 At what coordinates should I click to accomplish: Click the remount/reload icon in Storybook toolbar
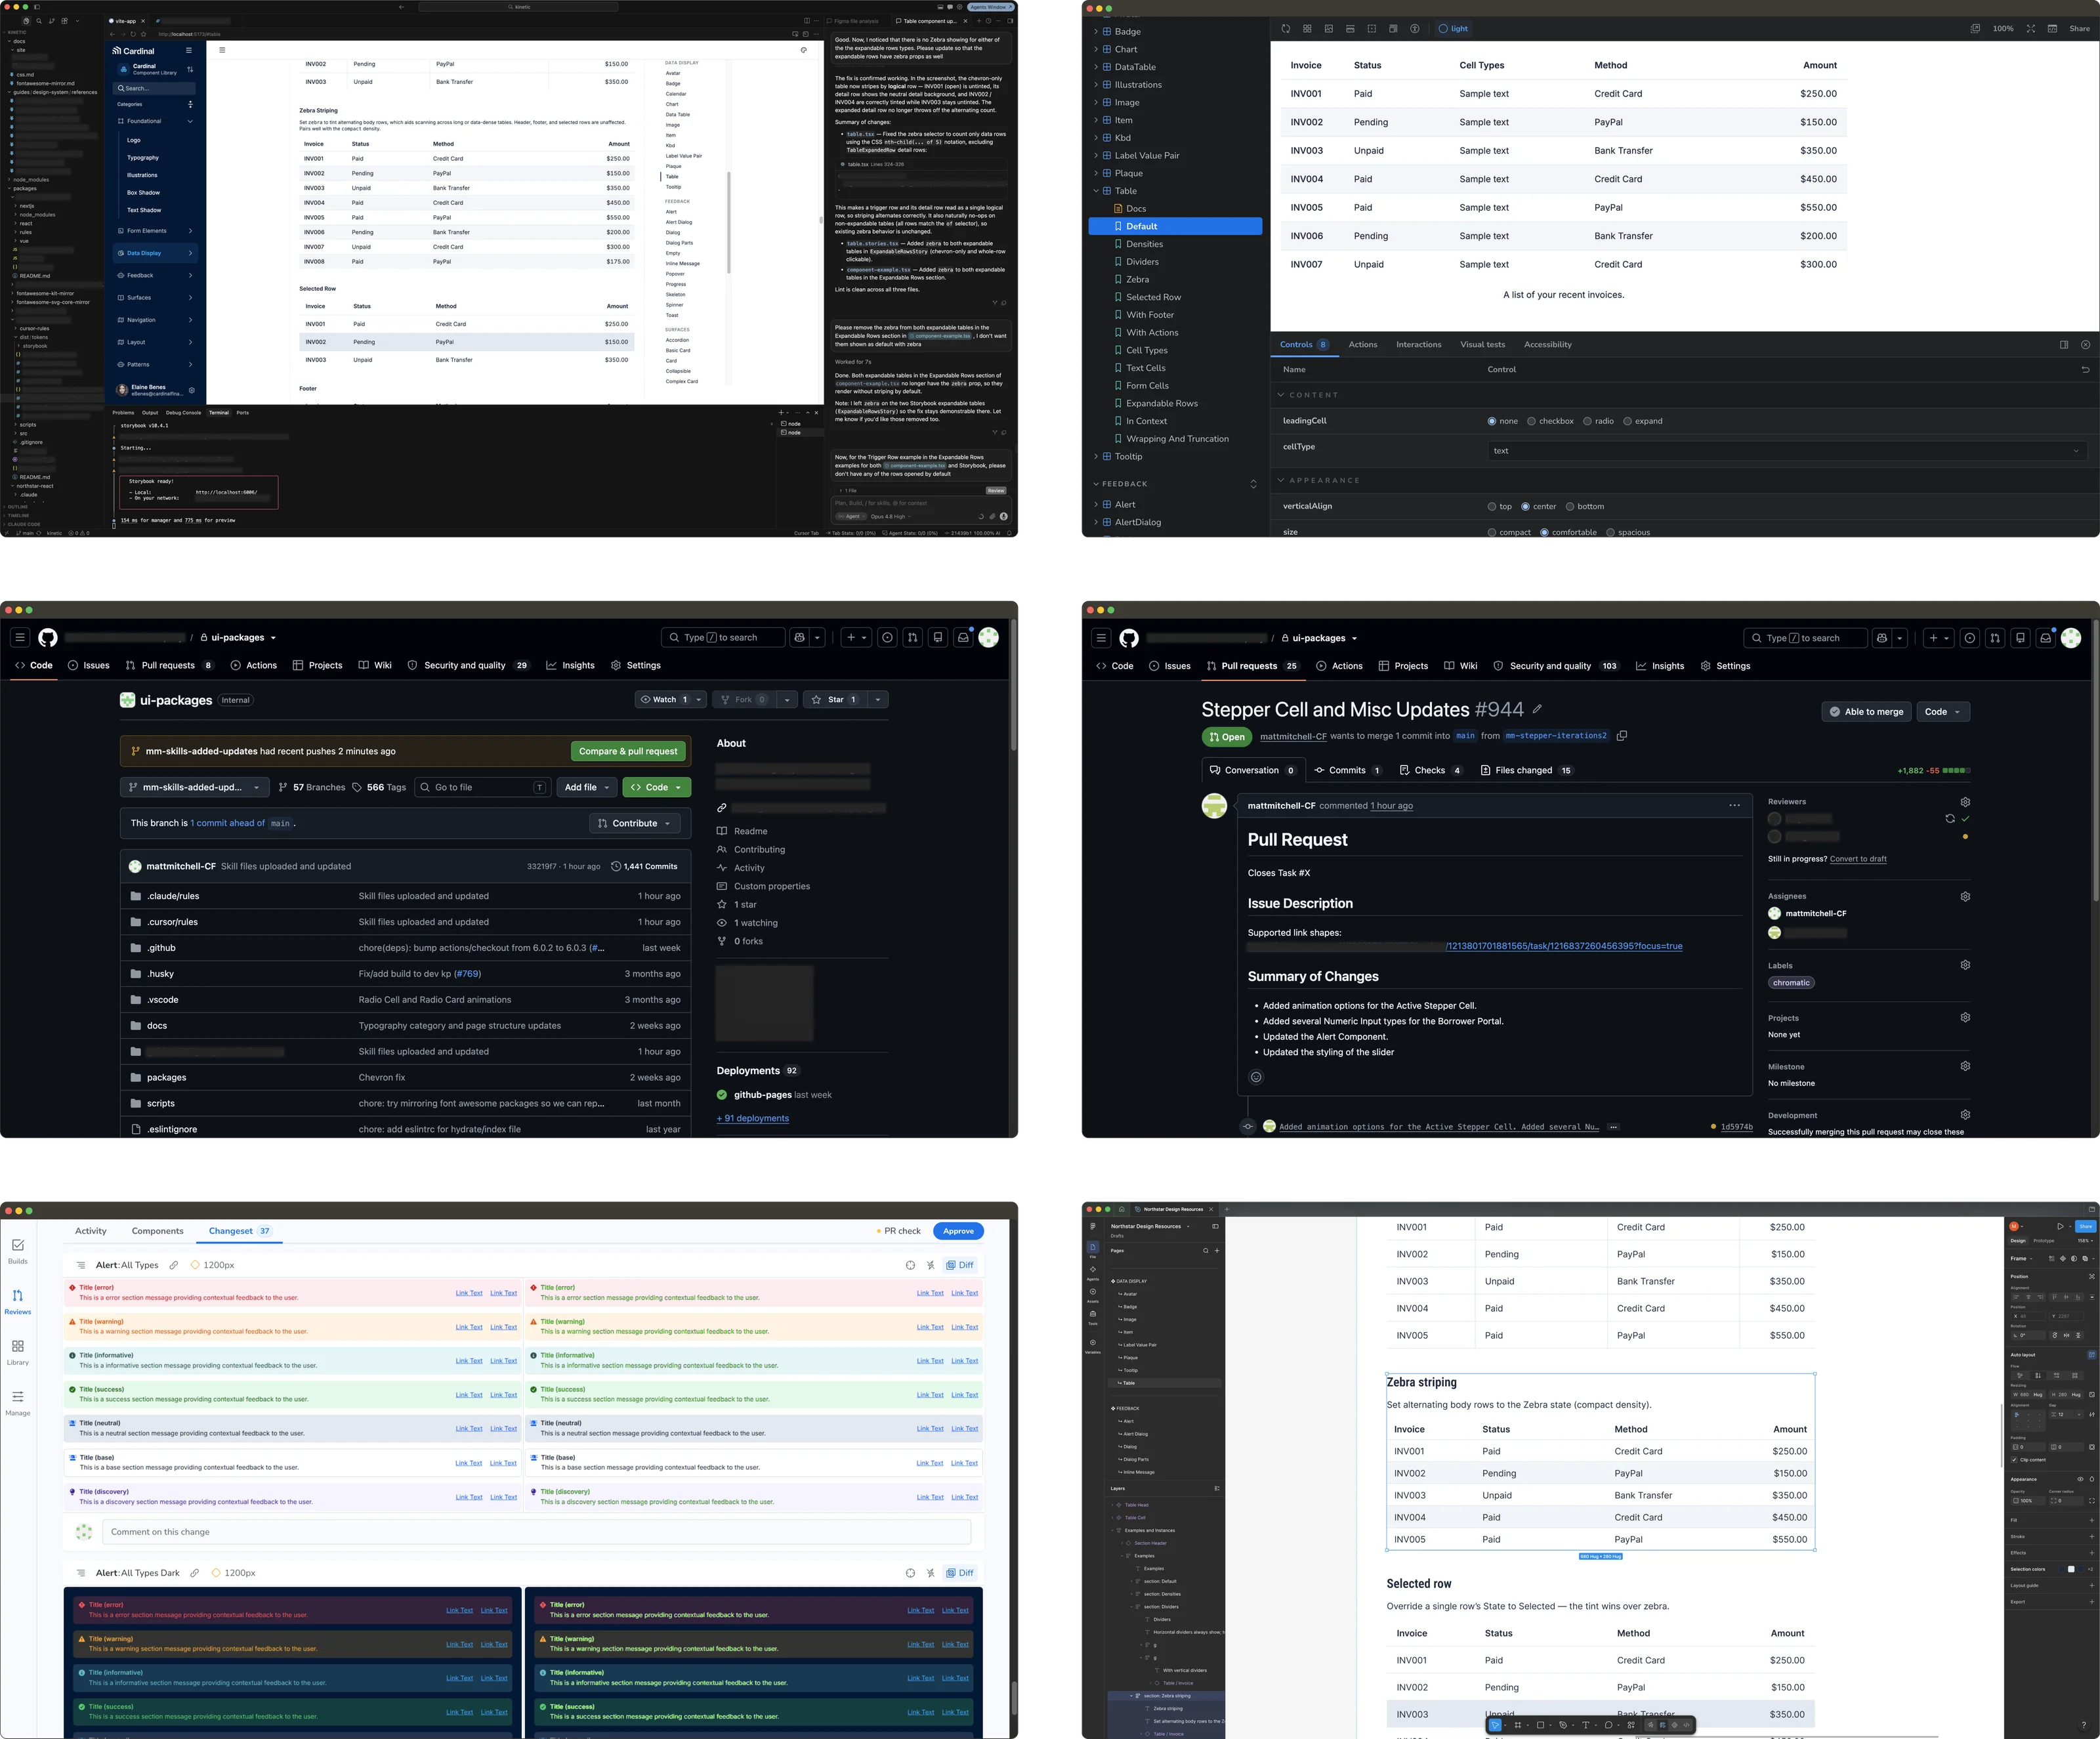point(1286,29)
